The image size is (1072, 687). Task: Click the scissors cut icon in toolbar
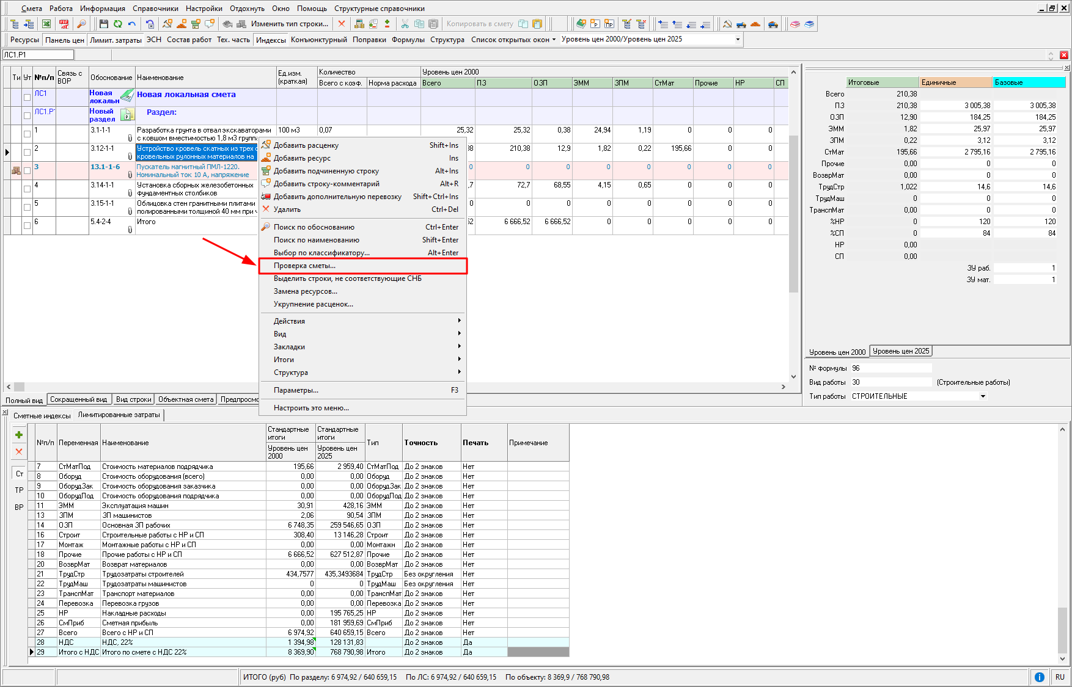pos(405,24)
